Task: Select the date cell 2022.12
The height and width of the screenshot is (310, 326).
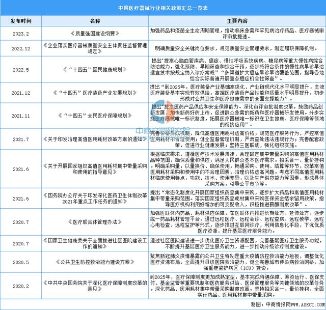Action: (x=21, y=49)
